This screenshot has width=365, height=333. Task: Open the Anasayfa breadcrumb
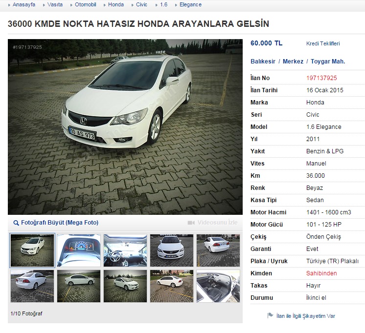coord(24,5)
